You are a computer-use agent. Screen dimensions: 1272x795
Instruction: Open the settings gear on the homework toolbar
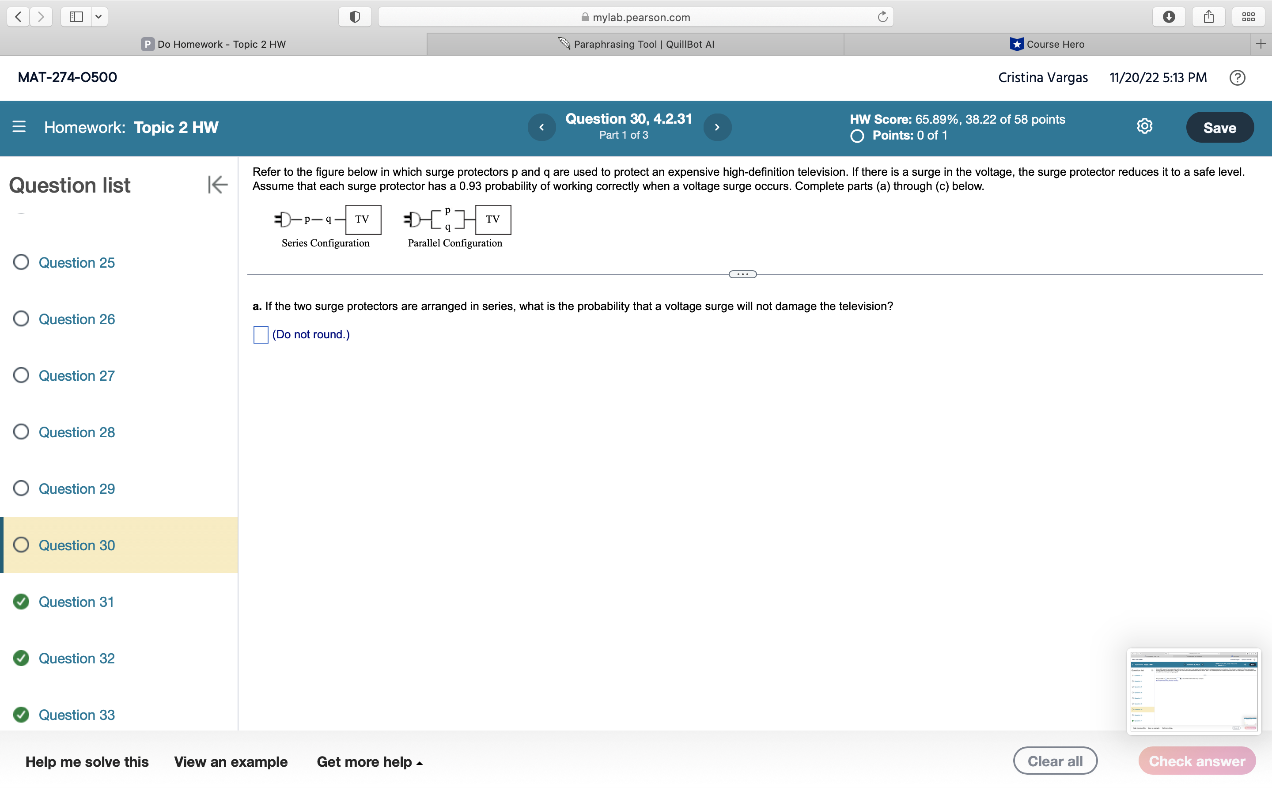click(1144, 126)
